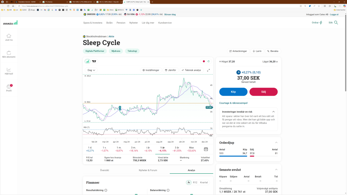Select the Kvartal period option
This screenshot has height=195, width=347.
click(204, 182)
